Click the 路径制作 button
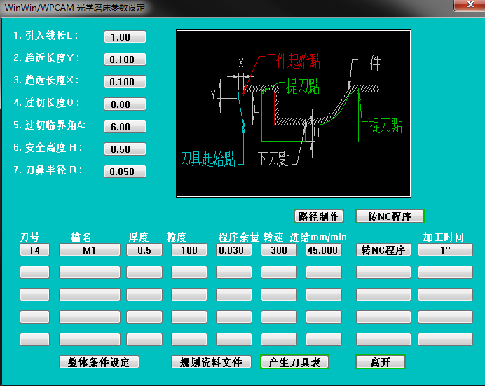This screenshot has width=485, height=386. (x=319, y=216)
